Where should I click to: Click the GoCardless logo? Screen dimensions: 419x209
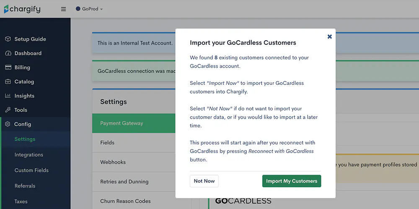pyautogui.click(x=243, y=201)
